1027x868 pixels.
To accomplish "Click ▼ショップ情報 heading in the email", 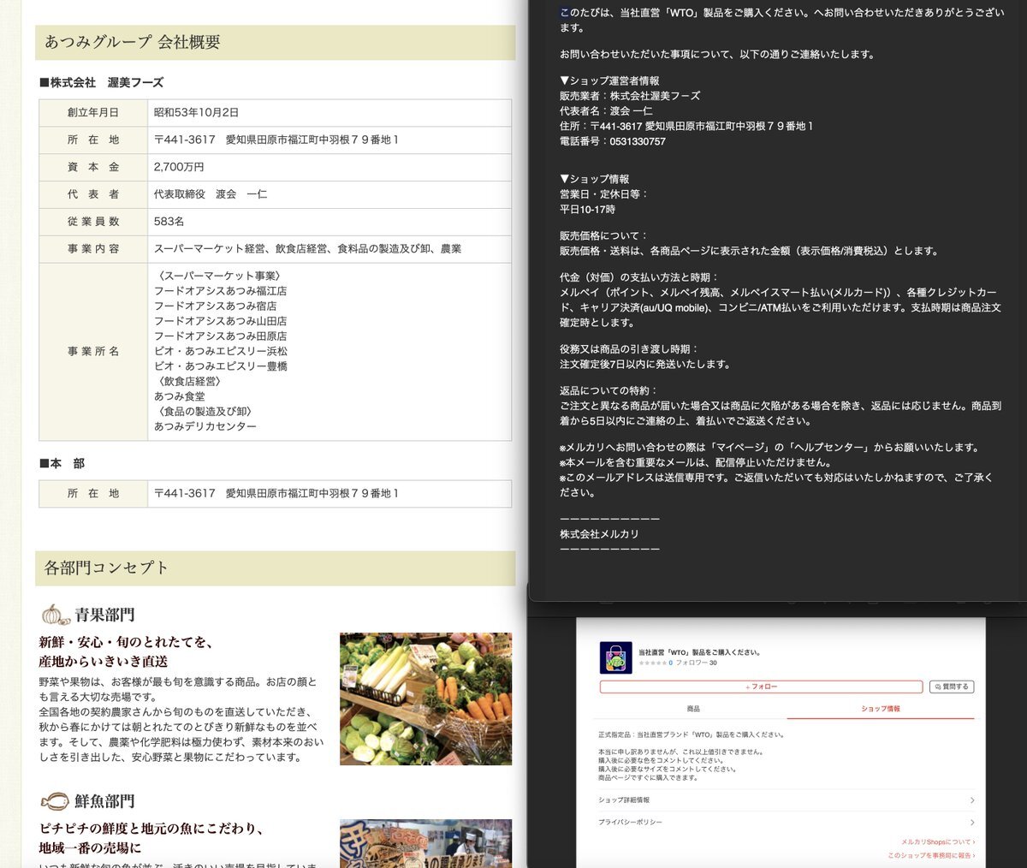I will [594, 179].
